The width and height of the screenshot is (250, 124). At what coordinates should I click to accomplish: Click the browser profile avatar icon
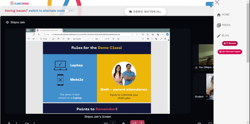tap(28, 30)
